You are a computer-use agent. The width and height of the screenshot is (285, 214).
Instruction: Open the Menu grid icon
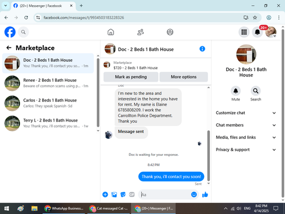click(244, 32)
